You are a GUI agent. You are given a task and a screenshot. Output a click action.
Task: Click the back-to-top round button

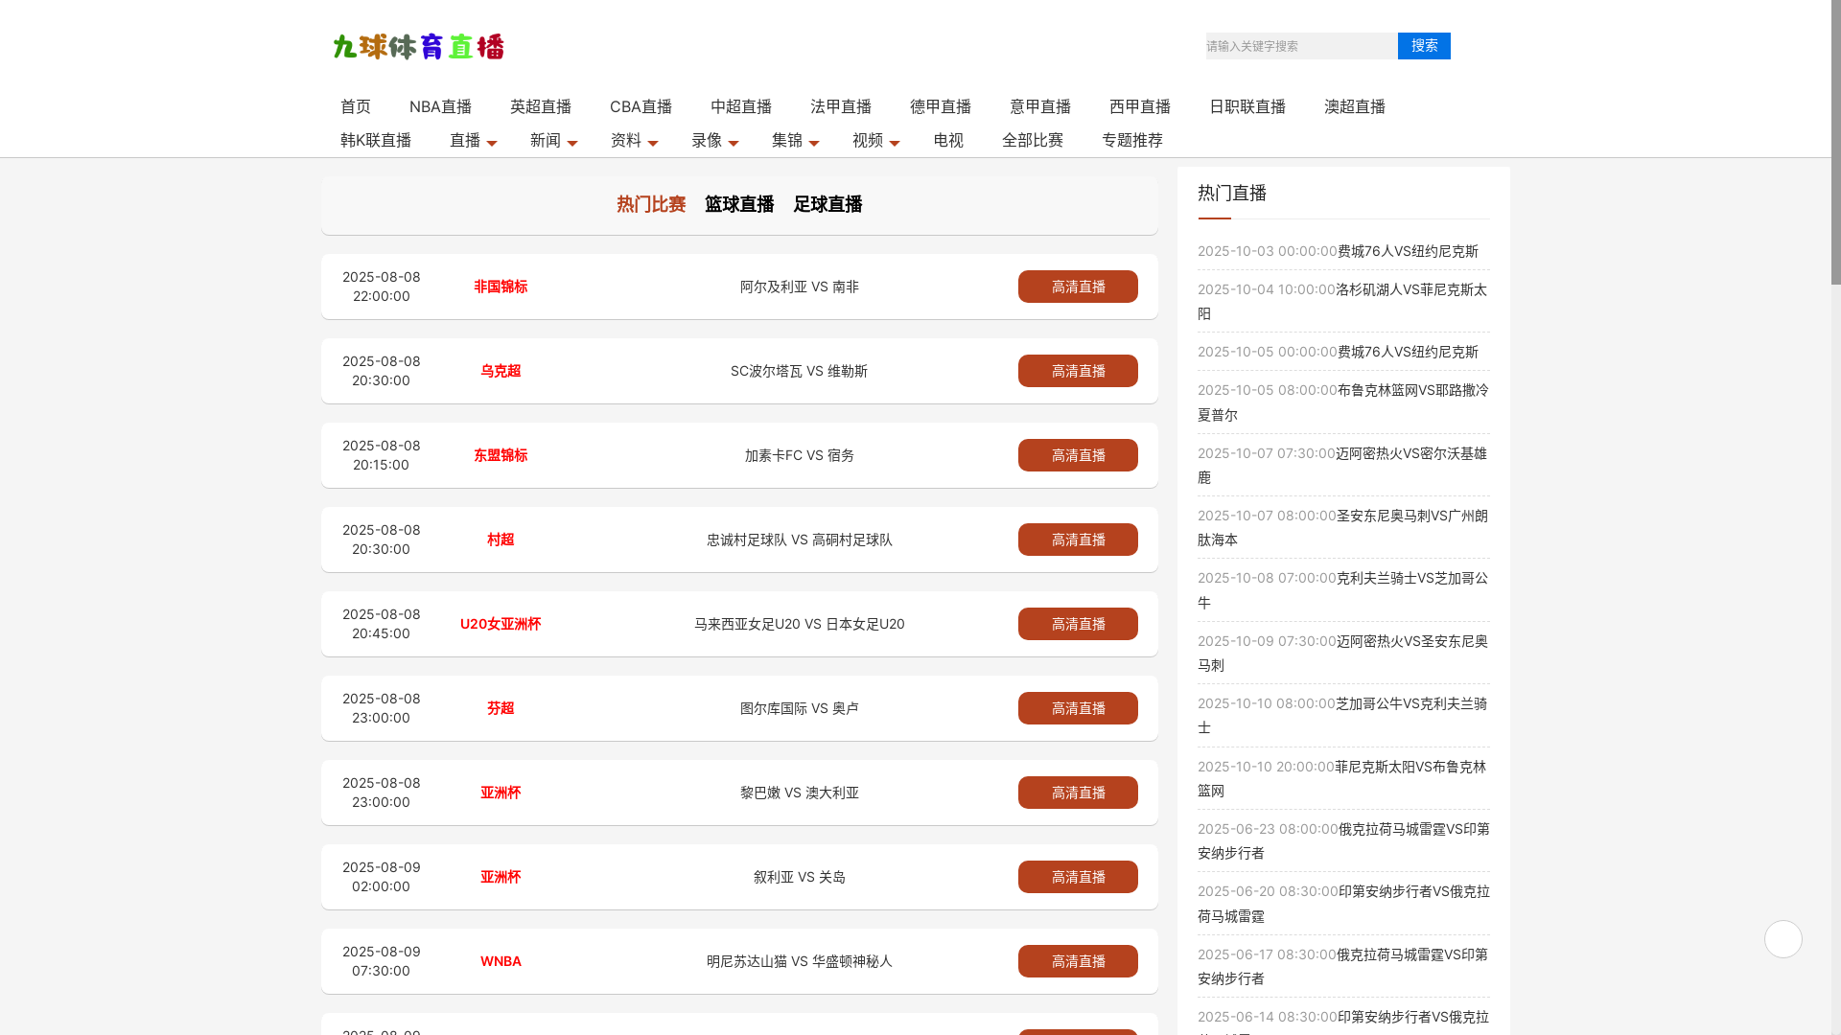[x=1783, y=939]
